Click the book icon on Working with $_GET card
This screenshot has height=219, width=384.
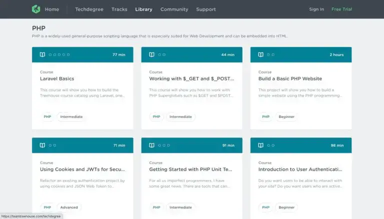[x=151, y=54]
